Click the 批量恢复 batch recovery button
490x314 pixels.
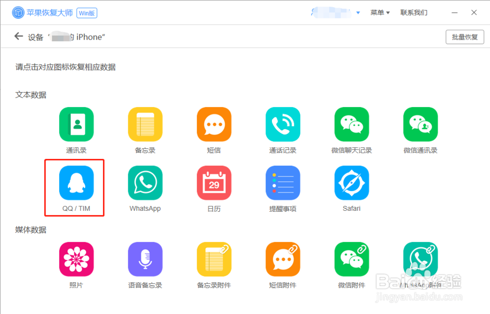[x=465, y=37]
